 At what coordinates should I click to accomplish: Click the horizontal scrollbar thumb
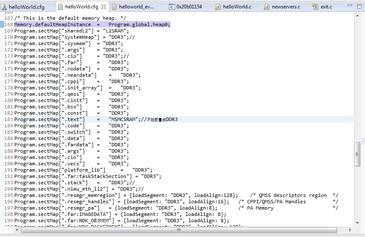click(x=179, y=230)
